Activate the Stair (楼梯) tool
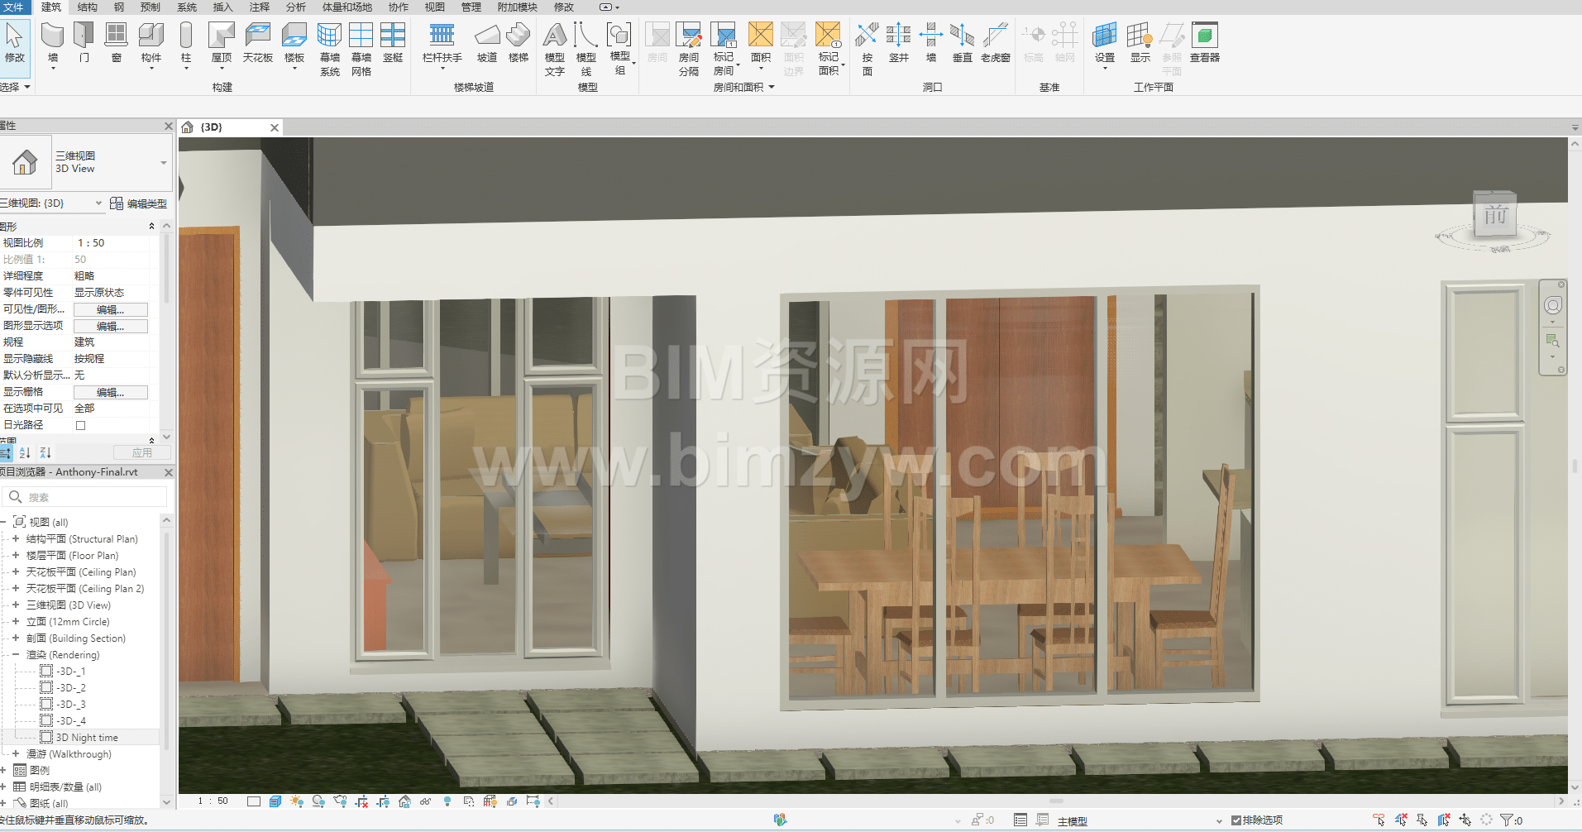Screen dimensions: 1582x832 coord(519,43)
